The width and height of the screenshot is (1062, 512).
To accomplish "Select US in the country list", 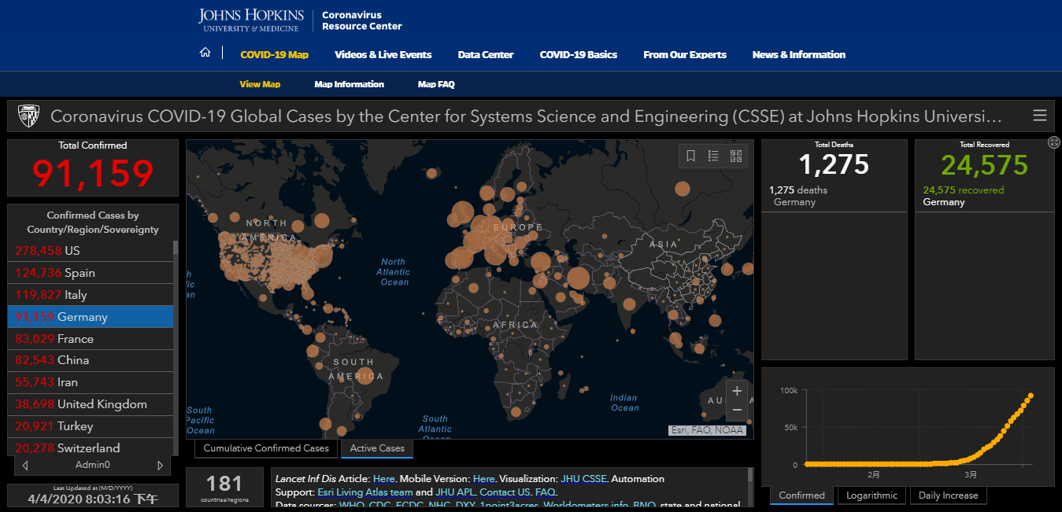I will (91, 251).
